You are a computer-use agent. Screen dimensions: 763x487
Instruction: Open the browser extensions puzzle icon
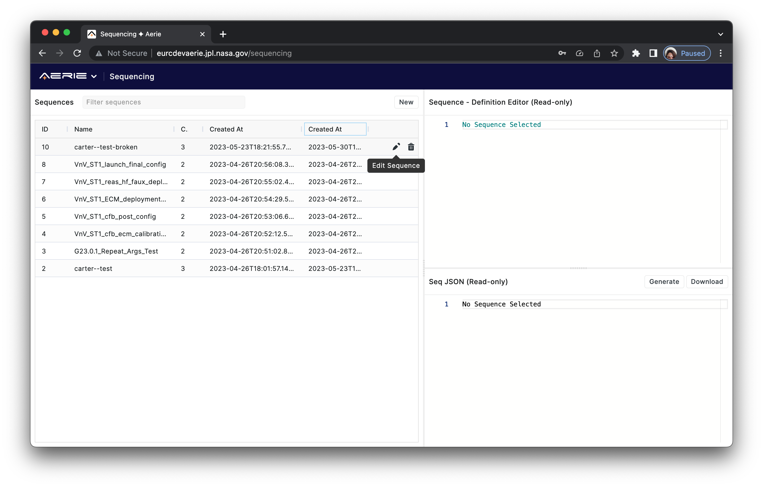click(x=636, y=53)
